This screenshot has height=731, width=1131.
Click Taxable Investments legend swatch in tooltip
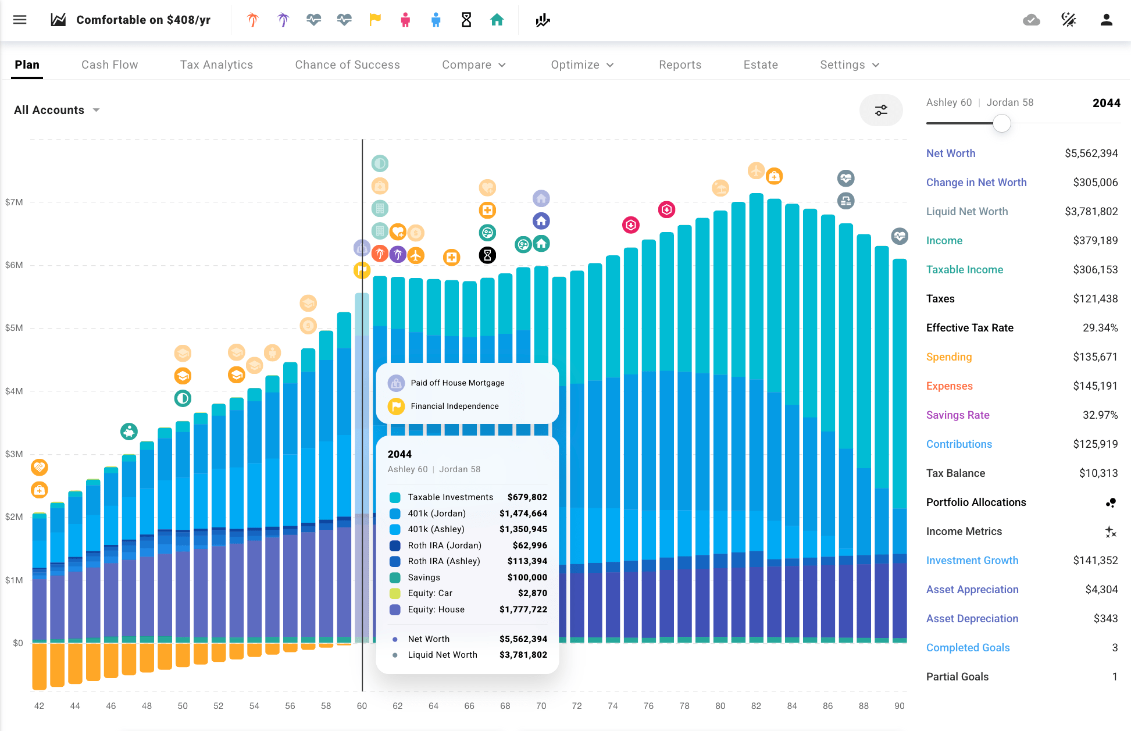[395, 497]
